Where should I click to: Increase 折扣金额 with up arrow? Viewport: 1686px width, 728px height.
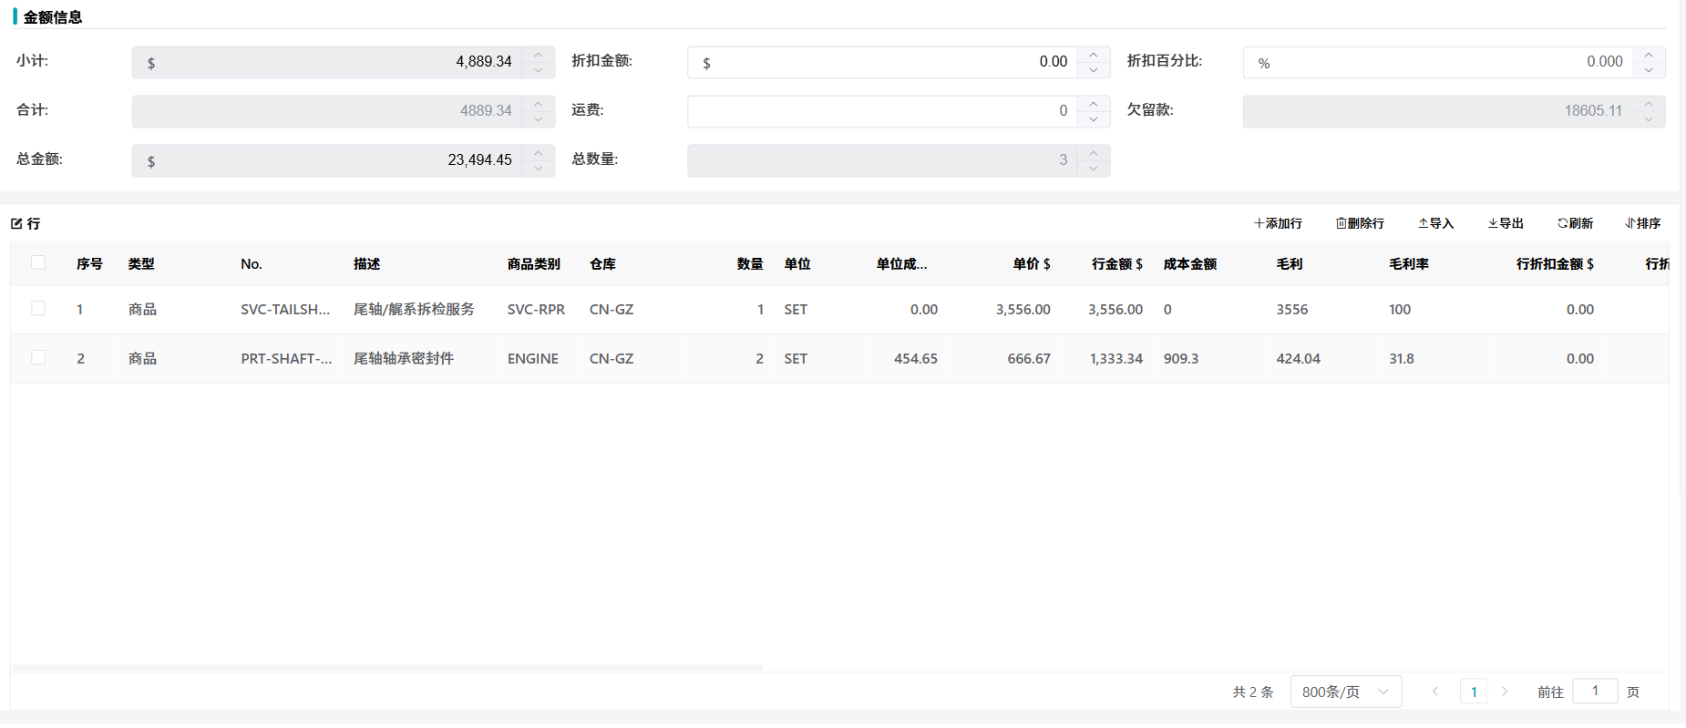(1094, 55)
